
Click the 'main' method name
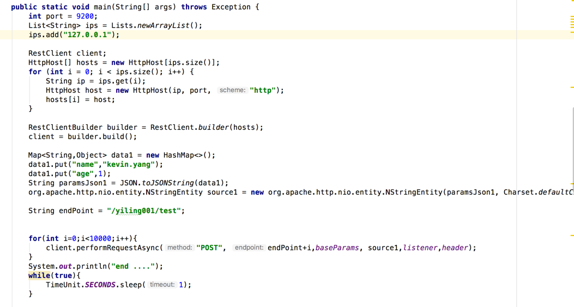coord(102,7)
